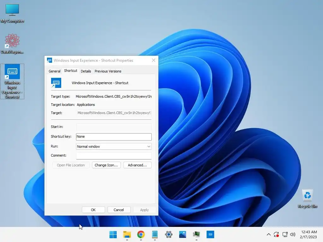
Task: Select the DataWagon desktop shortcut
Action: pos(12,43)
